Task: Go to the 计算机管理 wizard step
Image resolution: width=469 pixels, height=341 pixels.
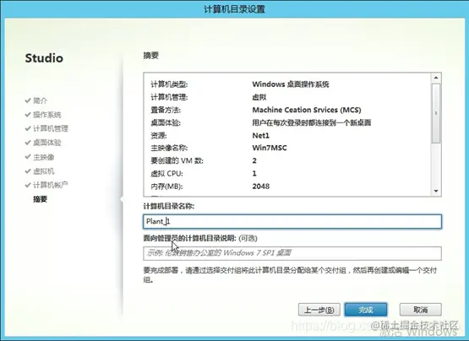Action: click(51, 128)
